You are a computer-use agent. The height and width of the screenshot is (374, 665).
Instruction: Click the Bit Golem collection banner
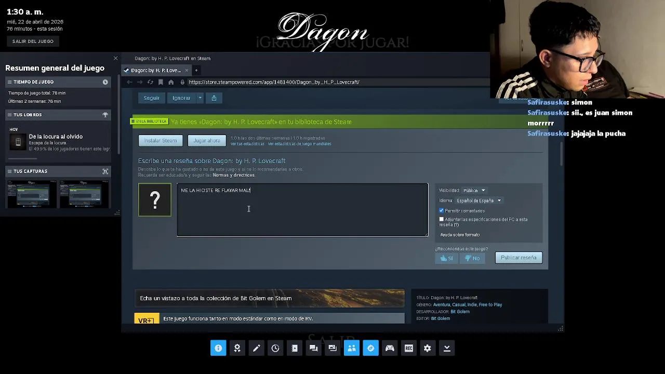269,298
